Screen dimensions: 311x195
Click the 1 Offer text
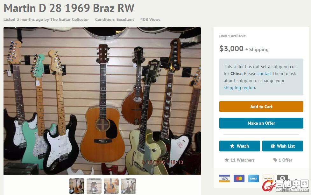point(285,160)
